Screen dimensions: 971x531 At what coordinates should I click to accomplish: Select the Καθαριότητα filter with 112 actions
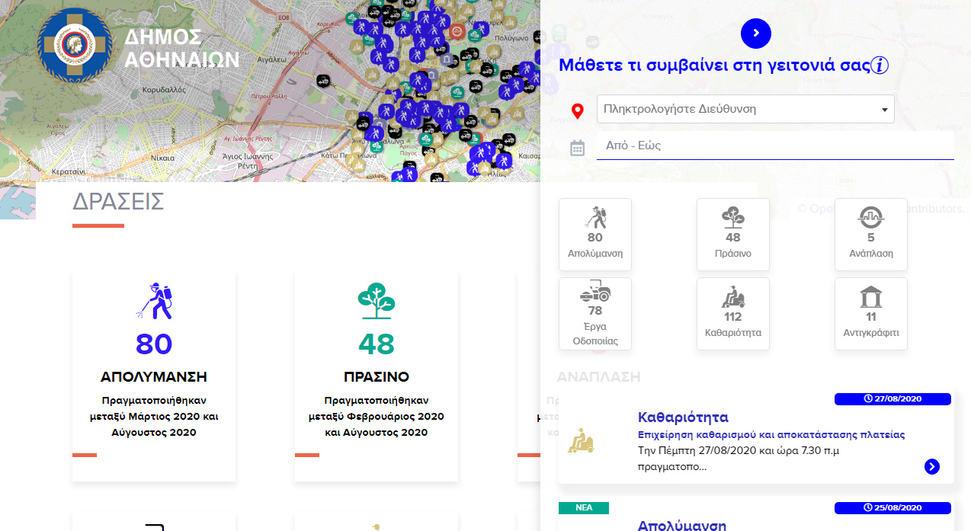[732, 314]
